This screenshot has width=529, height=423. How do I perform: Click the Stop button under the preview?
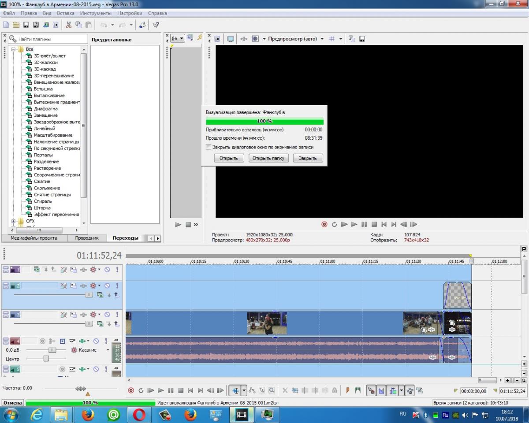click(x=374, y=224)
